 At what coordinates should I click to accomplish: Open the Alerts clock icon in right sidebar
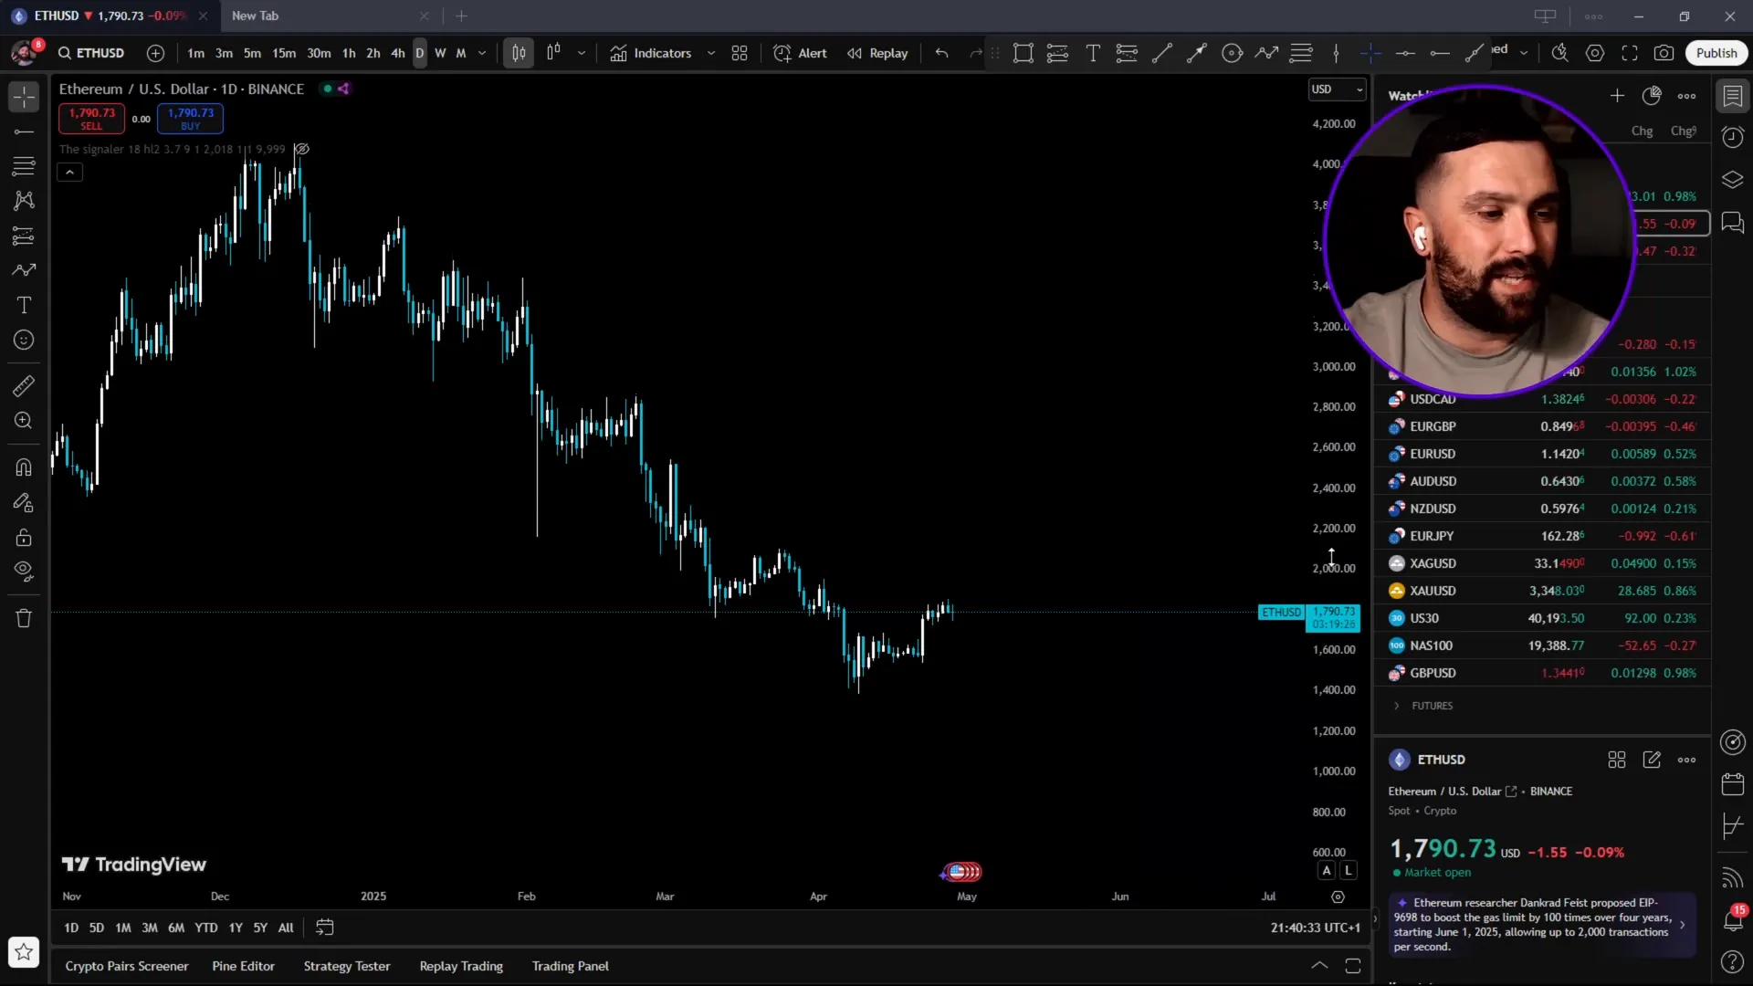(x=1732, y=137)
